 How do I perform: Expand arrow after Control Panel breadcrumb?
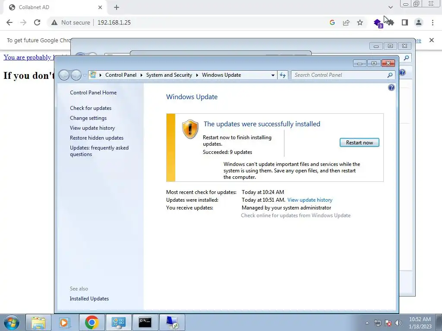pyautogui.click(x=142, y=75)
